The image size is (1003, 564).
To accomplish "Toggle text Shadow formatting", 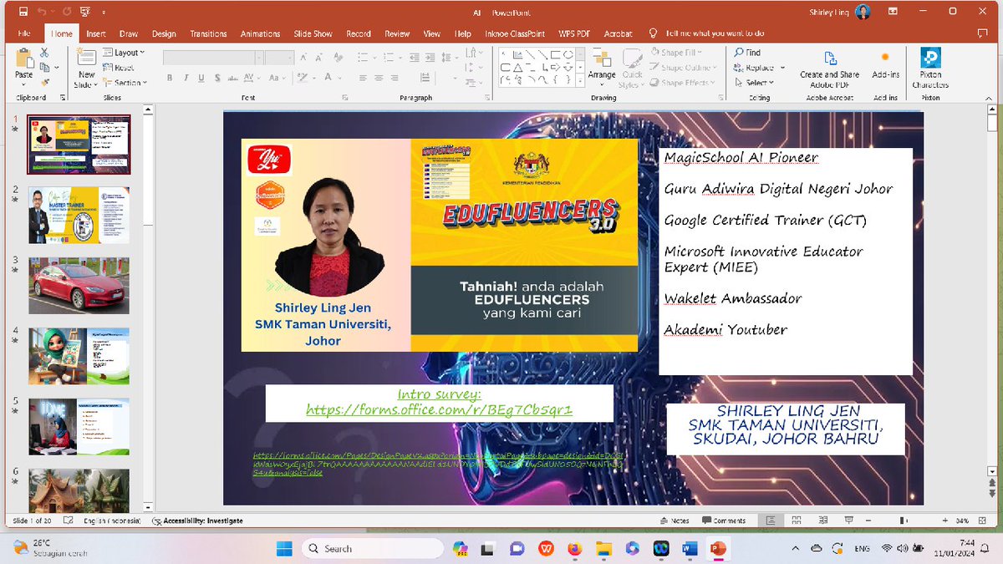I will (216, 79).
